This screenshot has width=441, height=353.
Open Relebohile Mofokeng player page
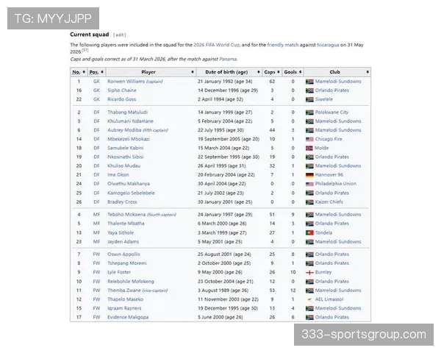coord(131,282)
